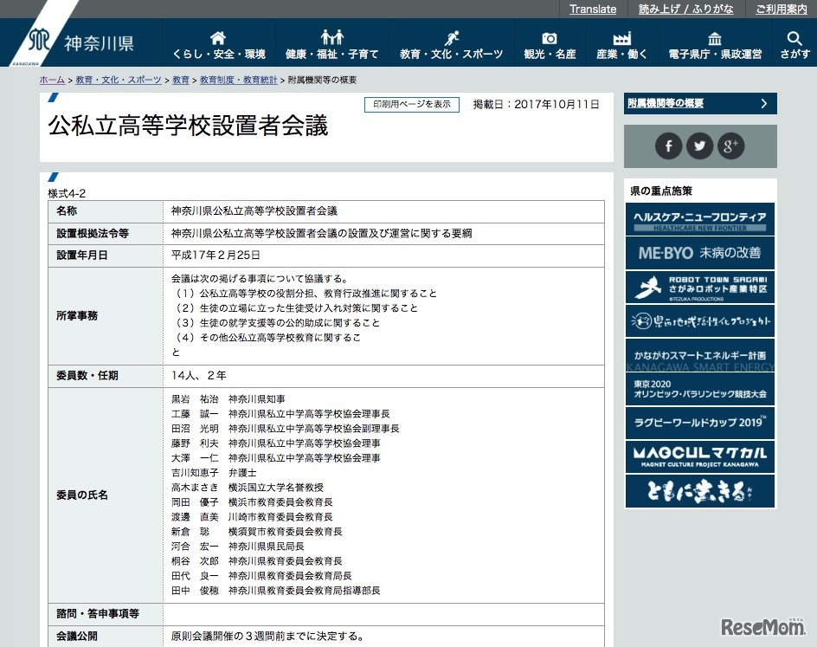The height and width of the screenshot is (647, 817).
Task: Click the Facebook share icon
Action: coord(668,146)
